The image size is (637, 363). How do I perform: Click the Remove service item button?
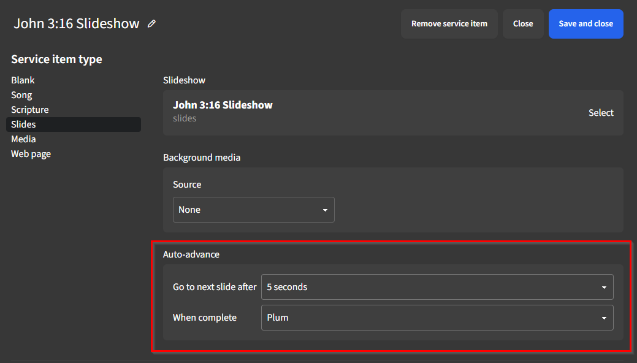pos(449,23)
